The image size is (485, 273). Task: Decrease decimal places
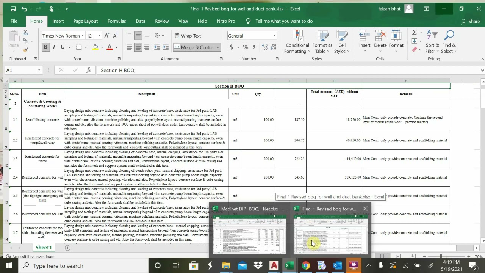[x=274, y=47]
